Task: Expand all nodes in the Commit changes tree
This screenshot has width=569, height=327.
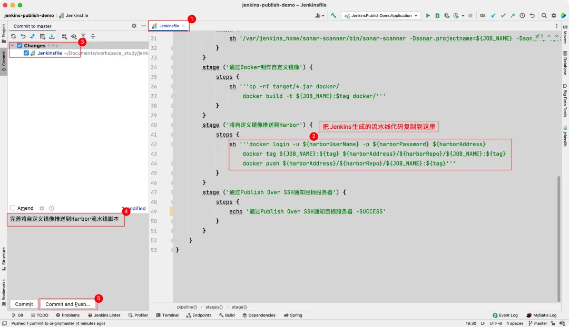Action: point(83,36)
